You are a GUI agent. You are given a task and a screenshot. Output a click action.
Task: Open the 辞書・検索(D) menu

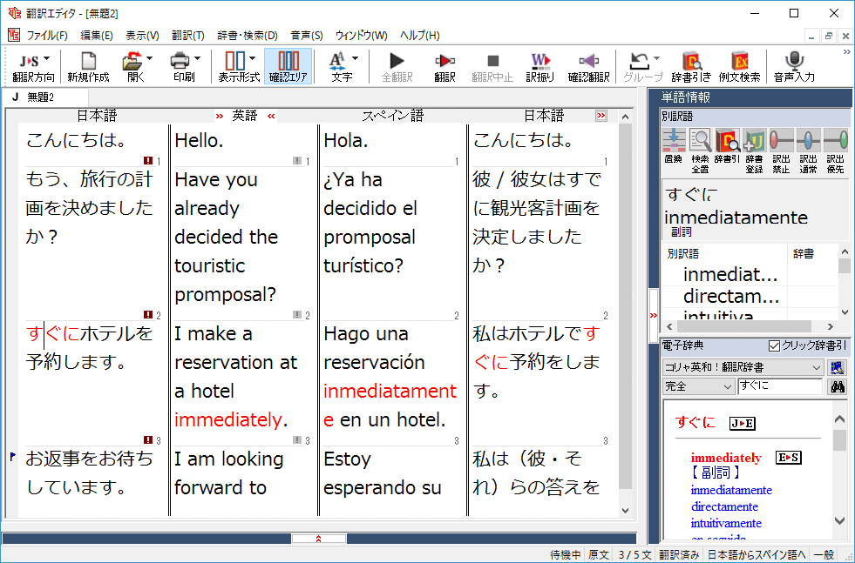point(247,36)
